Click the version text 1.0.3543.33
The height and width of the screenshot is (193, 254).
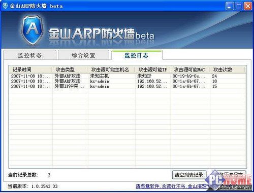coord(44,186)
